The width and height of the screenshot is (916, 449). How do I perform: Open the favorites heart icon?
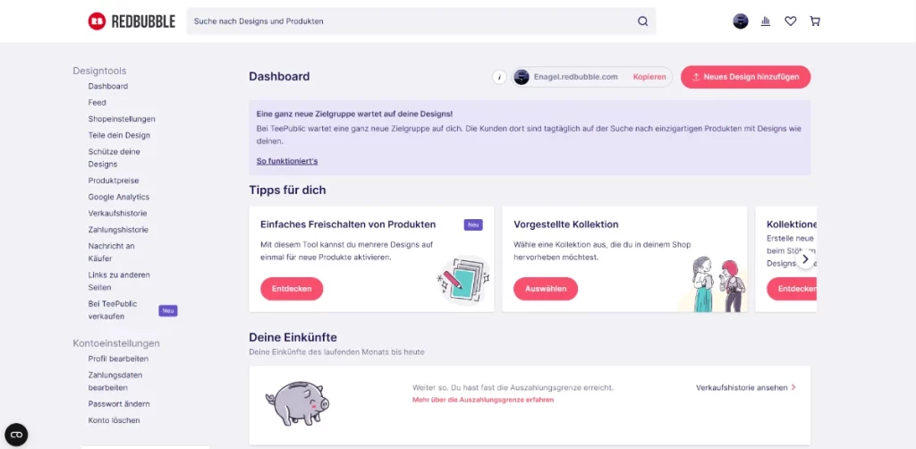(x=791, y=21)
